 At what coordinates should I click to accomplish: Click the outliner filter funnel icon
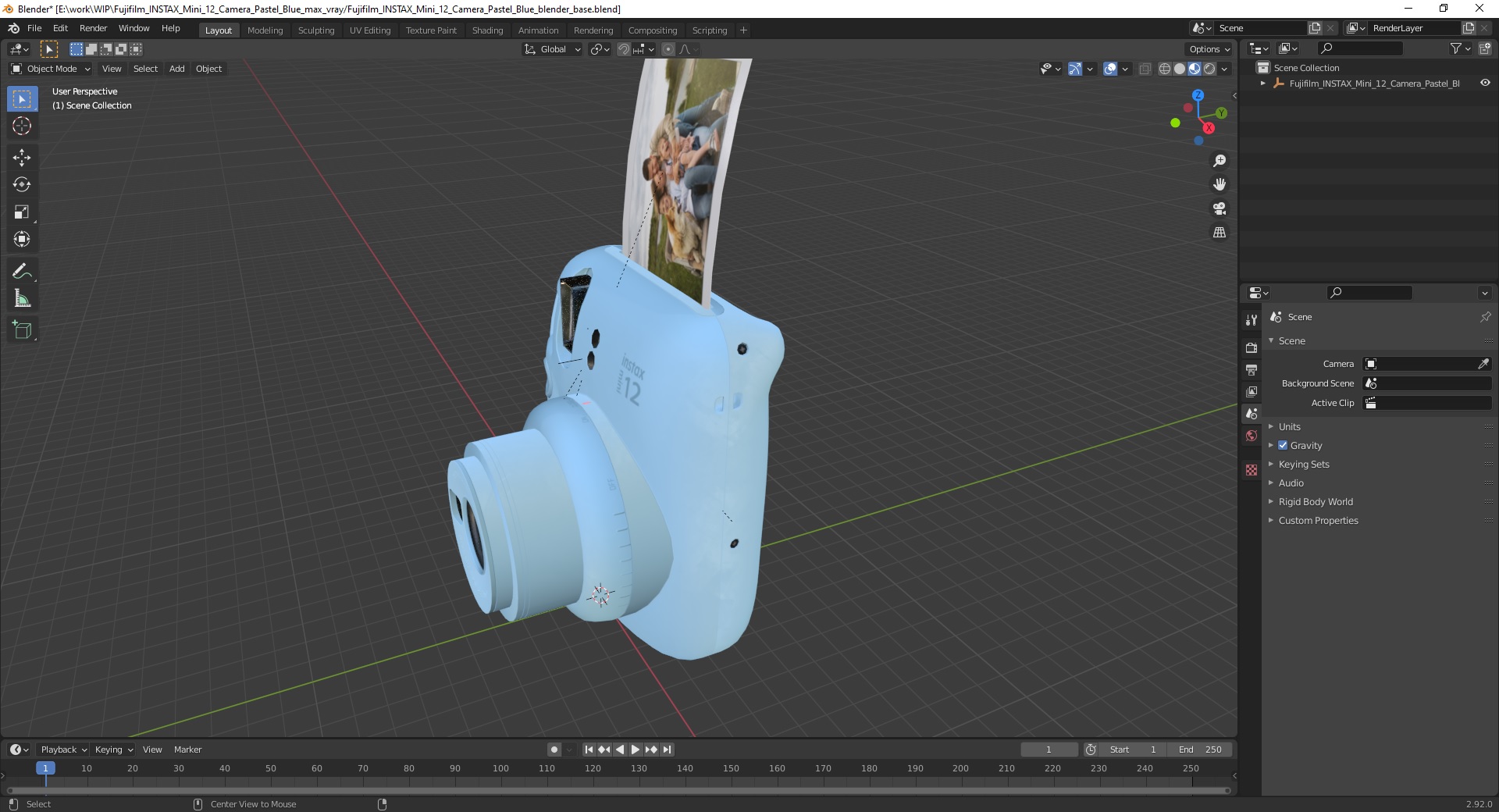(x=1455, y=48)
